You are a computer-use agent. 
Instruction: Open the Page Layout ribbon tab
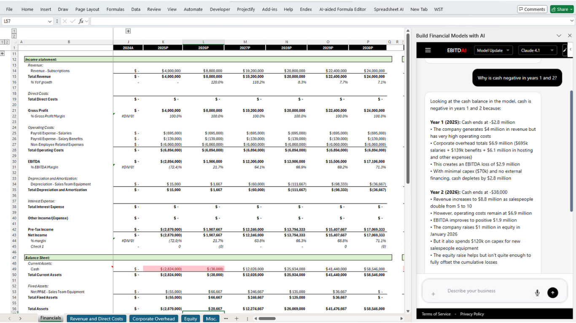tap(87, 9)
